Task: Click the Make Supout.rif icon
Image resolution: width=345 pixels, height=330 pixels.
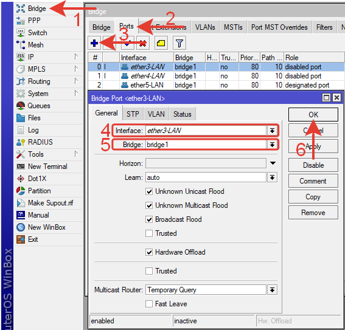Action: pyautogui.click(x=21, y=203)
